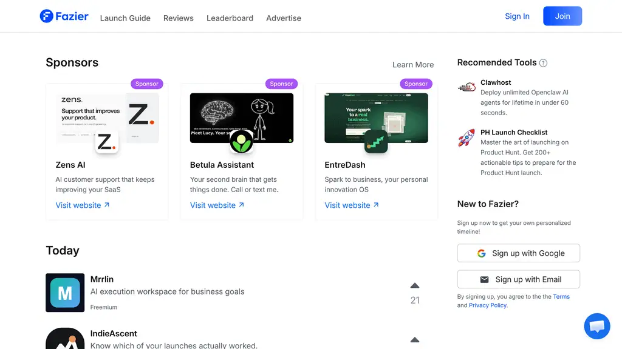Click the Sign In link
Screen dimensions: 622x349
pyautogui.click(x=517, y=16)
